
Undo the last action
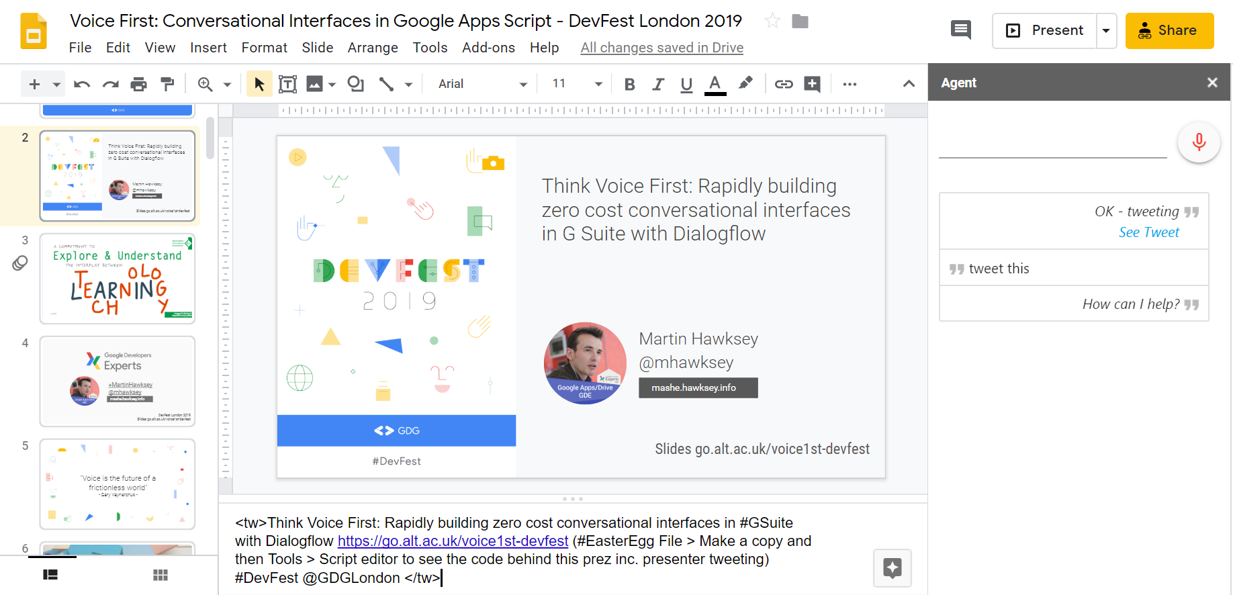click(x=82, y=84)
